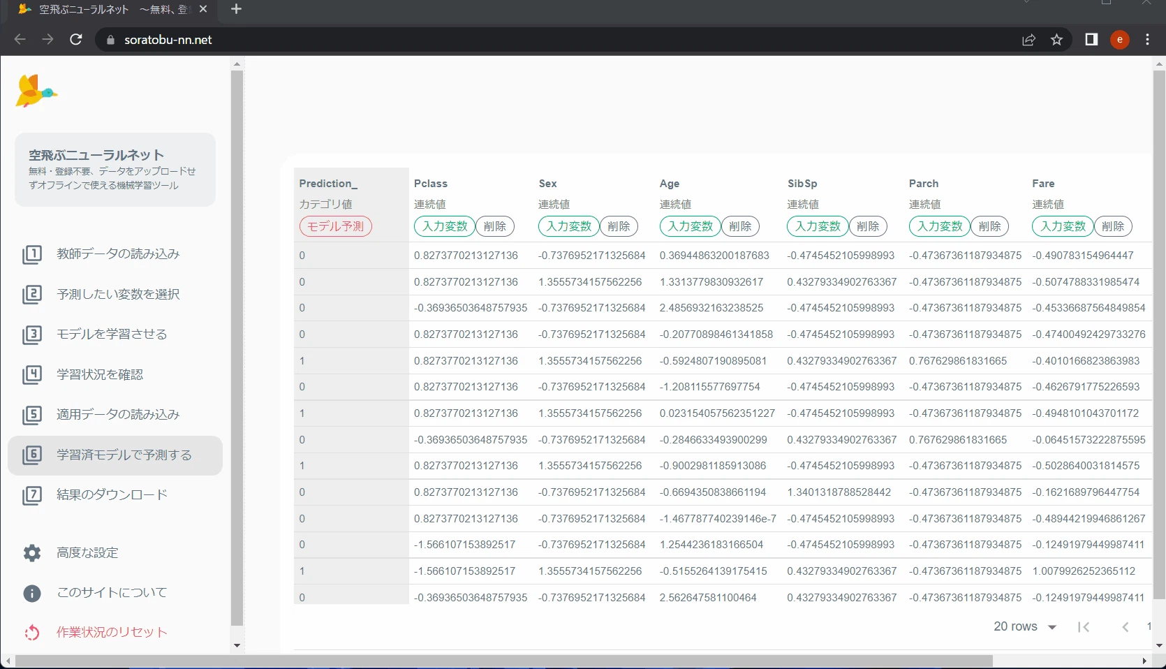Click the モデル予測 tag under Prediction_
Image resolution: width=1166 pixels, height=669 pixels.
pos(336,226)
